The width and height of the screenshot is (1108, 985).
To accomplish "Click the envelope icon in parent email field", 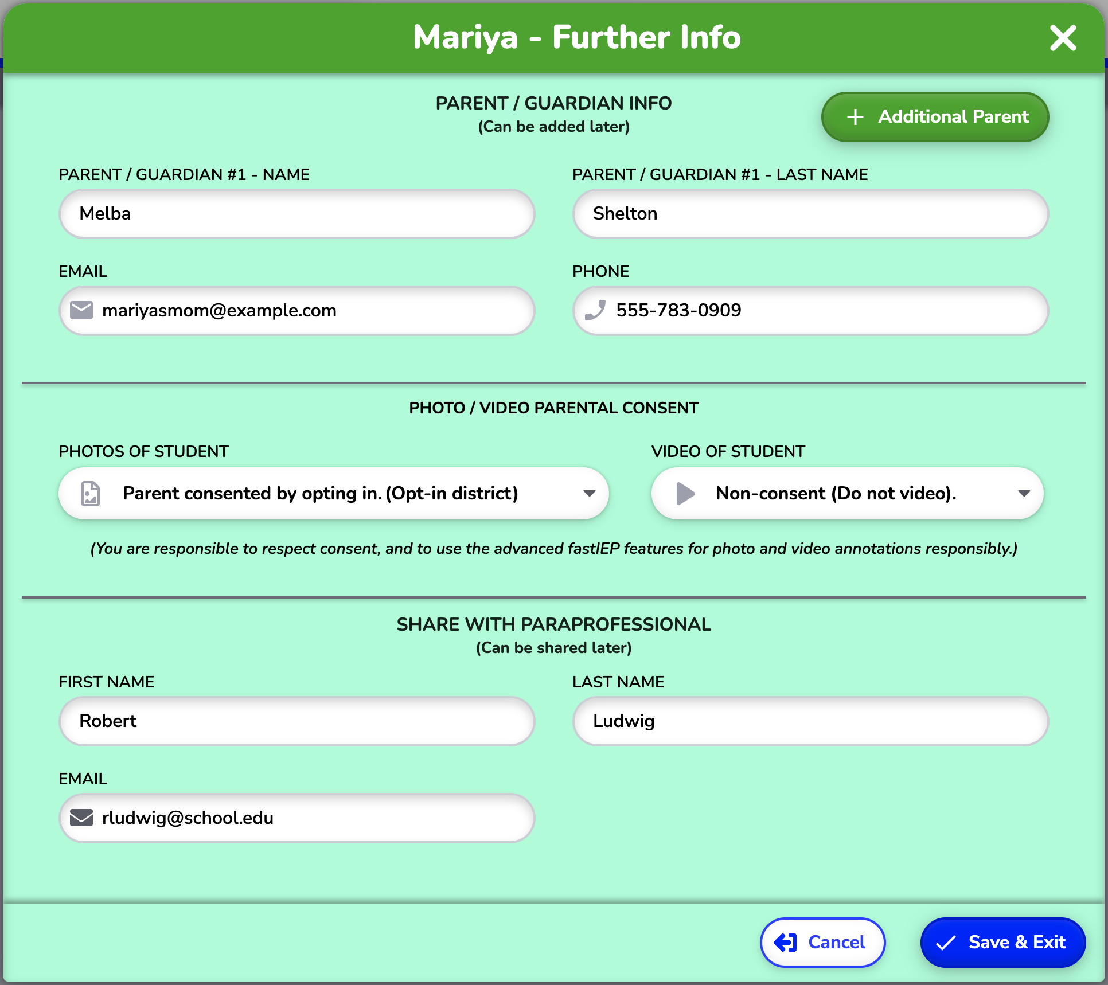I will click(x=81, y=310).
